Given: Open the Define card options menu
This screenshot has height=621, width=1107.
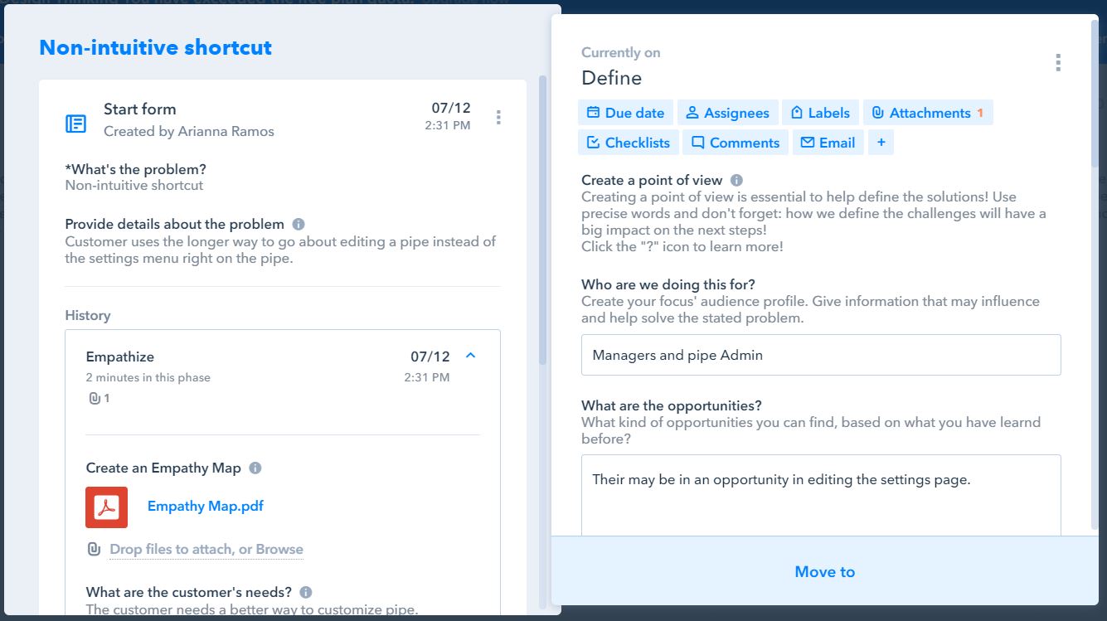Looking at the screenshot, I should click(x=1057, y=63).
